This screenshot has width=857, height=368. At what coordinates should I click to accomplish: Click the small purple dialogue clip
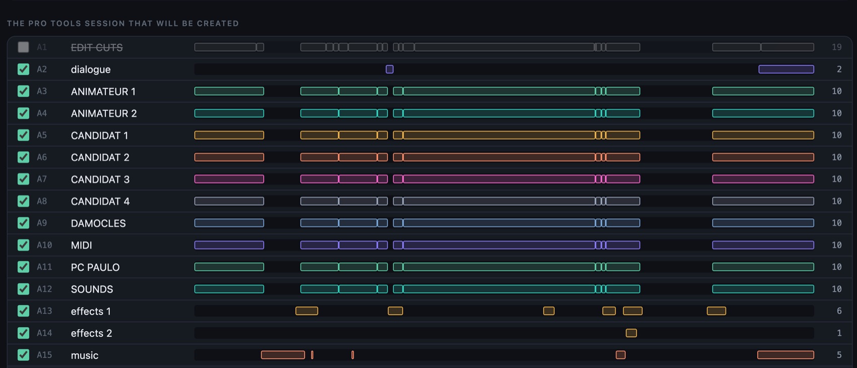point(390,69)
